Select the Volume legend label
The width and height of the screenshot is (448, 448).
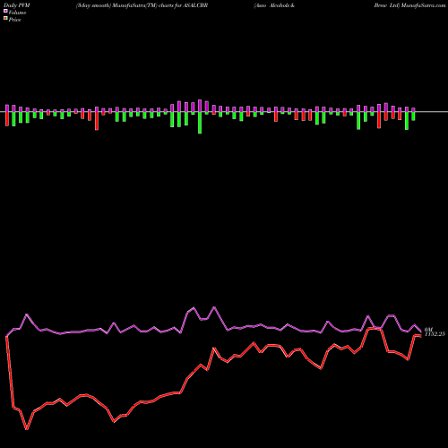[17, 13]
